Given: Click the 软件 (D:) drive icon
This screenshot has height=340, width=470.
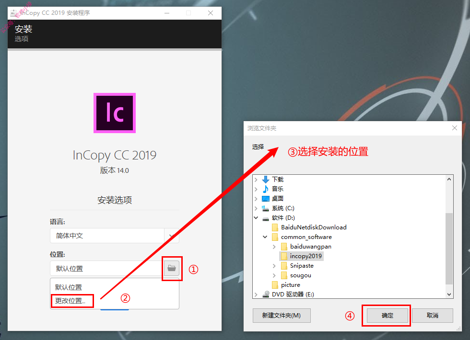Looking at the screenshot, I should pyautogui.click(x=266, y=218).
